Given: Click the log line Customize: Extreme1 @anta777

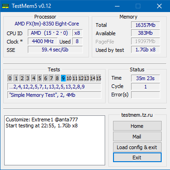Looking at the screenshot, I should click(42, 120).
